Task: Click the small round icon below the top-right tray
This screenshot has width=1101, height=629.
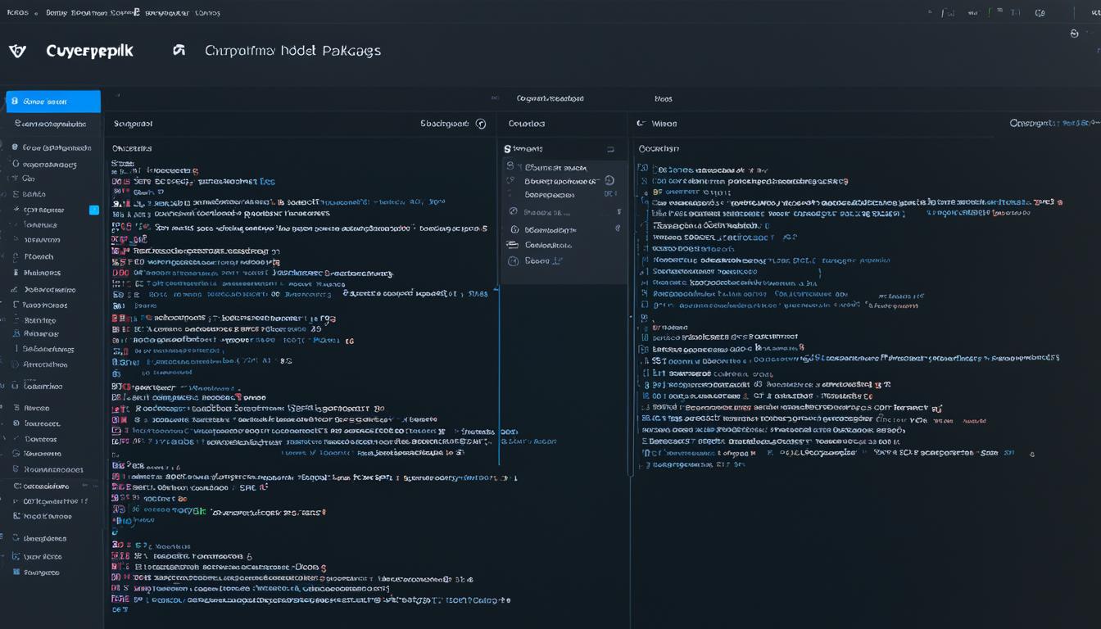Action: point(1074,34)
